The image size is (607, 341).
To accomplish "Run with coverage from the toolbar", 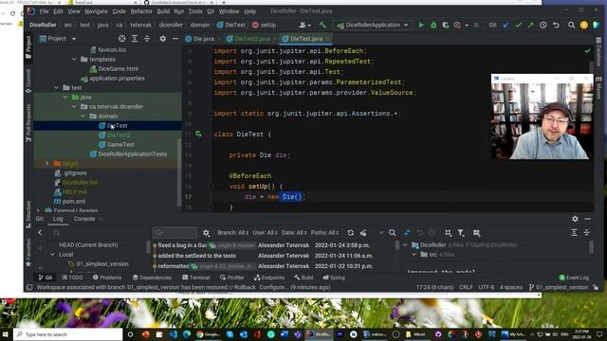I will point(446,26).
